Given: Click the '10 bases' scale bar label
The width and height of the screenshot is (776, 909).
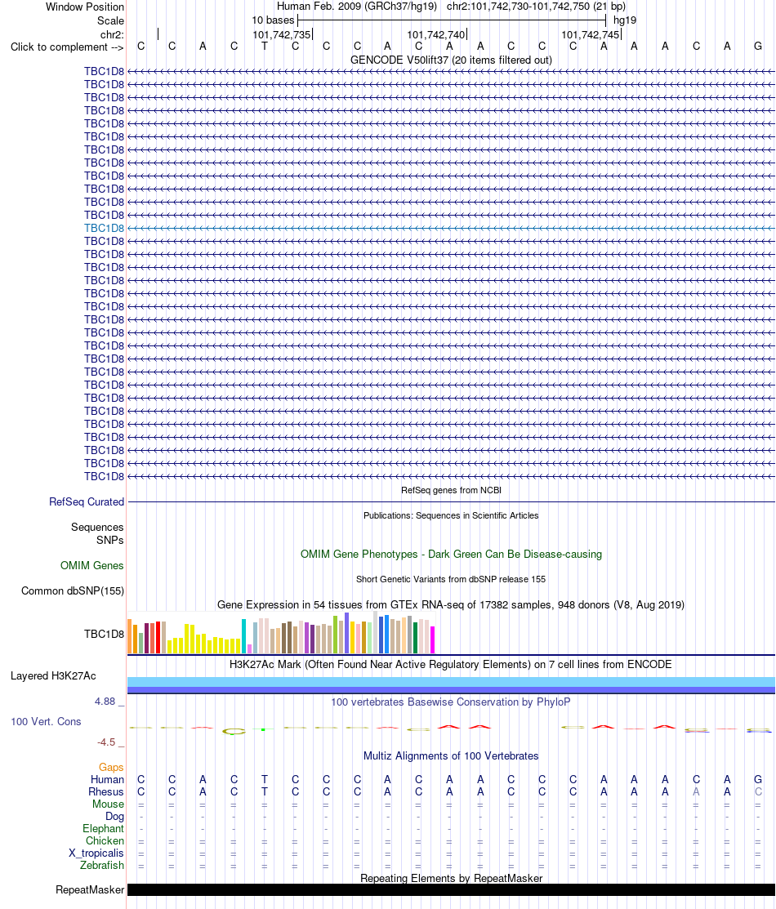Looking at the screenshot, I should pyautogui.click(x=273, y=20).
